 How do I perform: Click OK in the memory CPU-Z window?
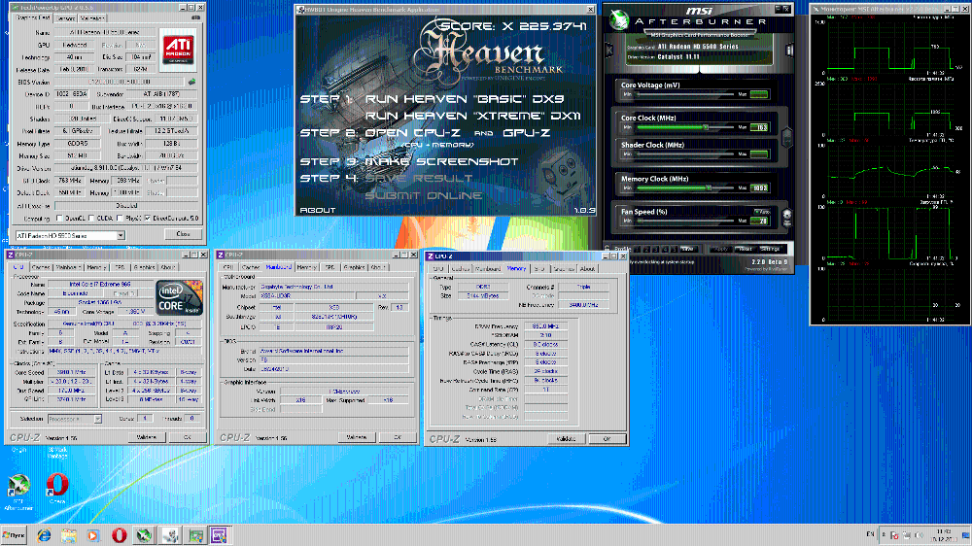pos(607,439)
